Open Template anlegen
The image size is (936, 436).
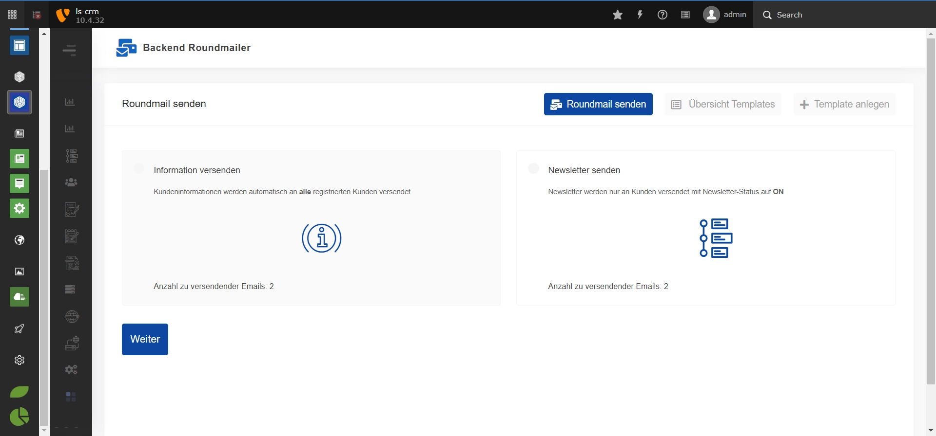tap(844, 104)
